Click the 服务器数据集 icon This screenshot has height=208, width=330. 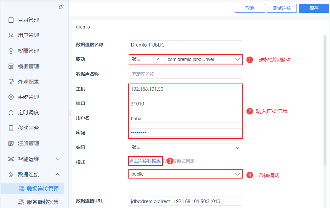click(x=21, y=202)
